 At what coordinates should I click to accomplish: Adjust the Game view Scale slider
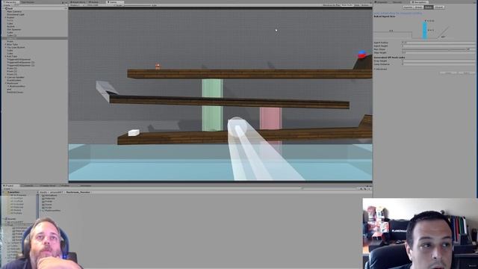[137, 5]
